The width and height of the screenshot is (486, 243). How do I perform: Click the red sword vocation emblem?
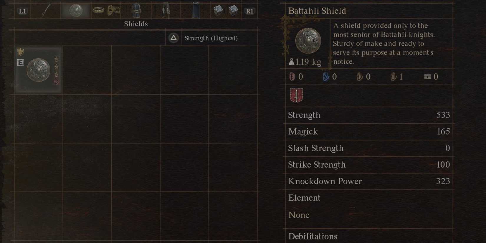pyautogui.click(x=296, y=95)
